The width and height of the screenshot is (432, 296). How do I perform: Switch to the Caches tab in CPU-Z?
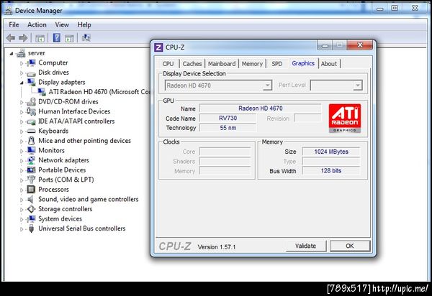point(192,64)
